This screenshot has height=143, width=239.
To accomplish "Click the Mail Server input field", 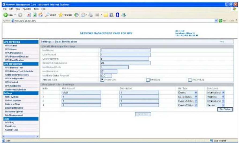I will [125, 50].
